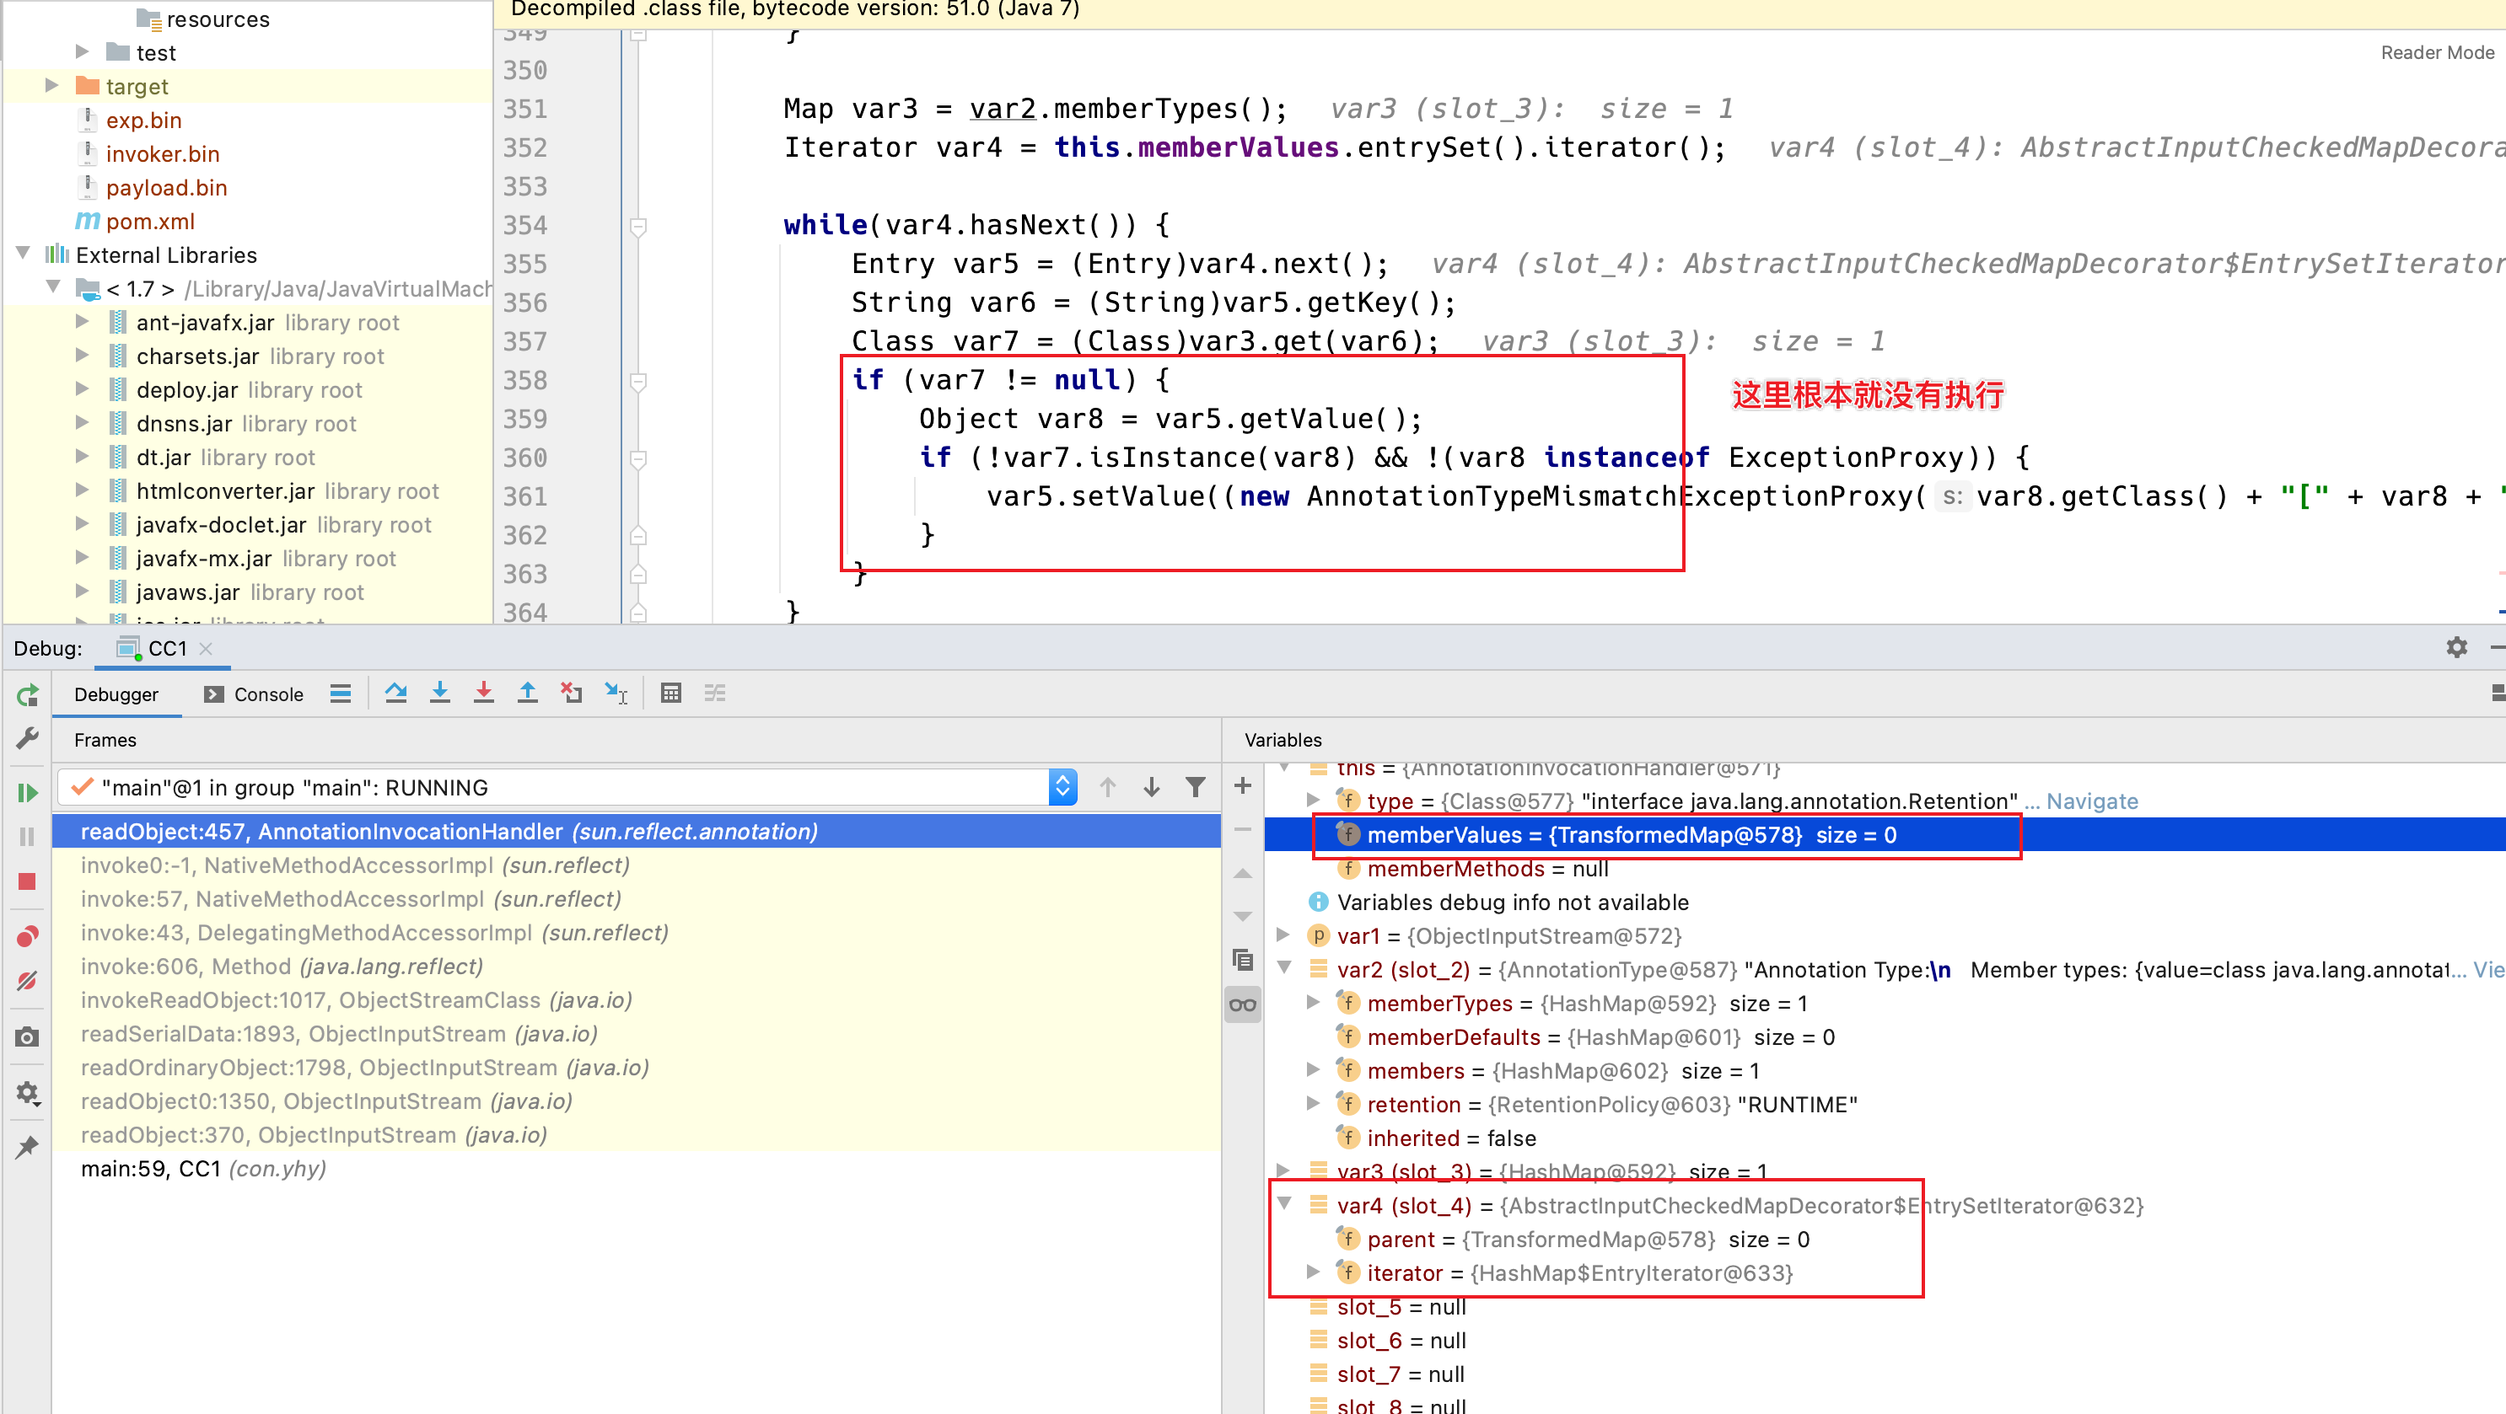Click the Reader Mode label in editor

(2436, 52)
